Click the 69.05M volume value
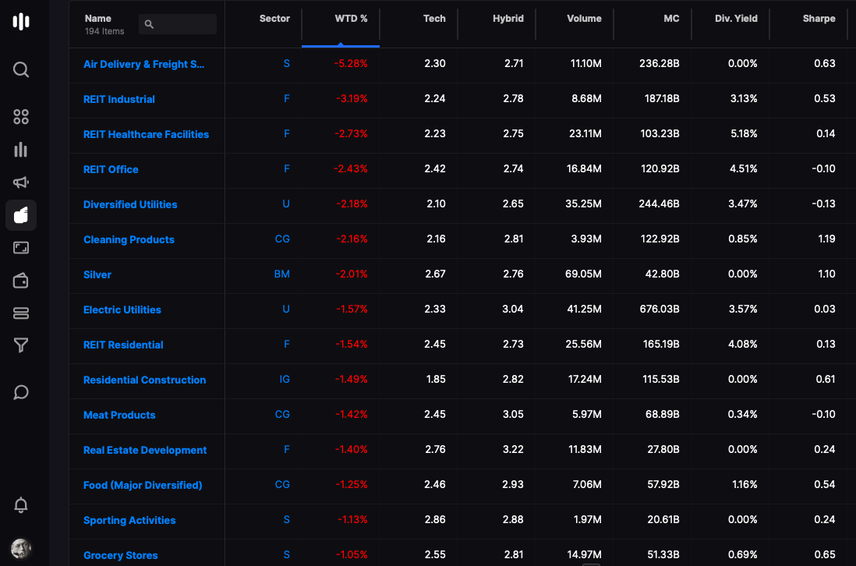 point(583,274)
